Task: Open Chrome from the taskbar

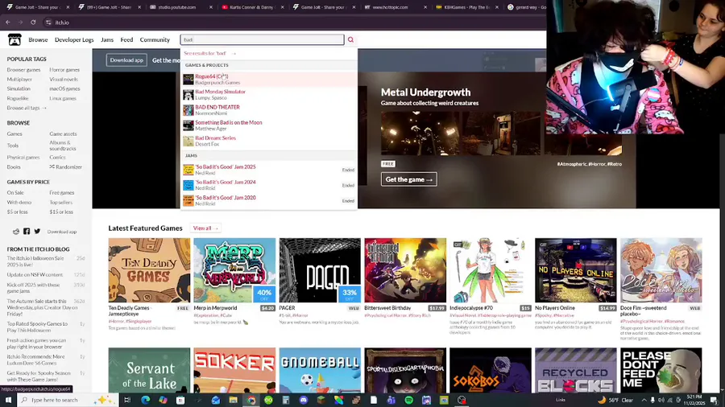Action: click(x=251, y=400)
